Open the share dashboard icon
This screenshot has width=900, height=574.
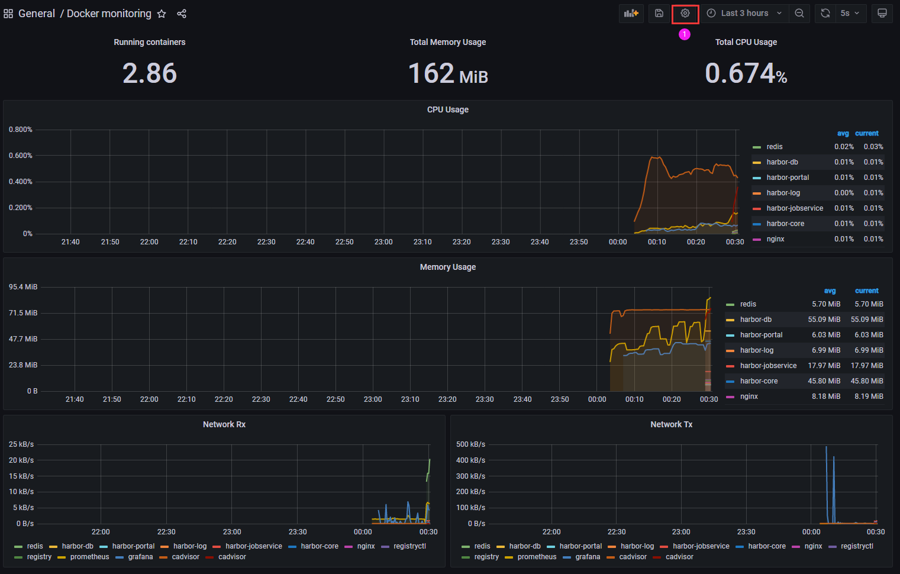coord(182,14)
